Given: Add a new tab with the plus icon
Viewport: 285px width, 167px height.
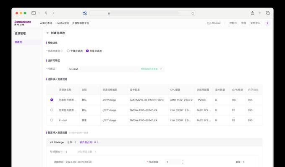Looking at the screenshot, I should click(x=260, y=13).
